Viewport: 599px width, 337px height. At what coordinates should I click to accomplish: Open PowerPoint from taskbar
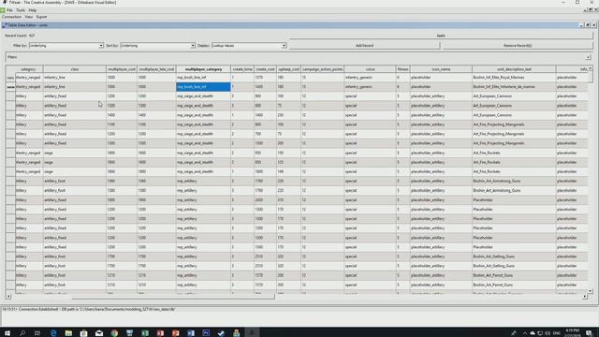click(175, 333)
